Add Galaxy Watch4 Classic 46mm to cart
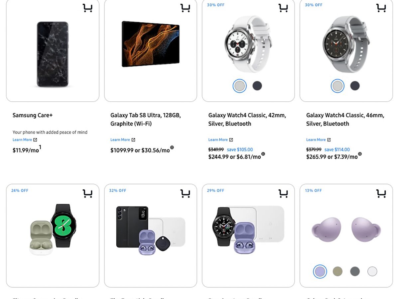This screenshot has width=399, height=299. (x=381, y=8)
